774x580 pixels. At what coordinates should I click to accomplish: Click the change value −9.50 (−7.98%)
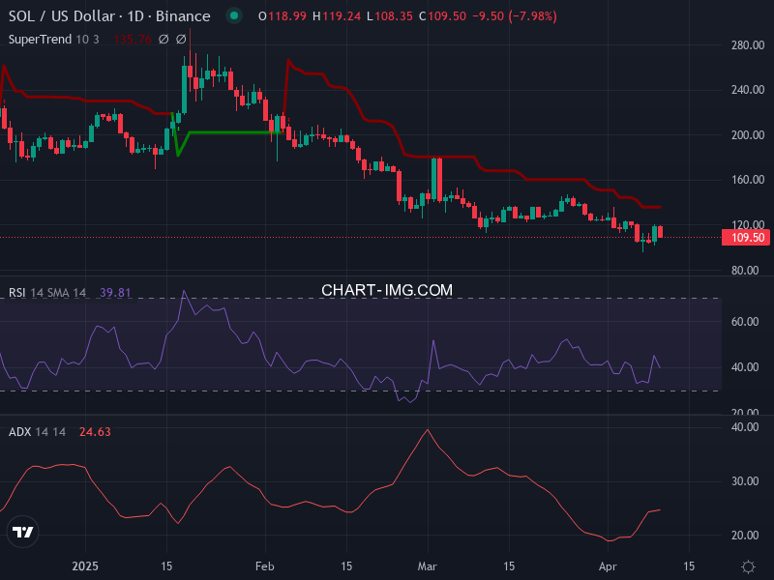(515, 16)
